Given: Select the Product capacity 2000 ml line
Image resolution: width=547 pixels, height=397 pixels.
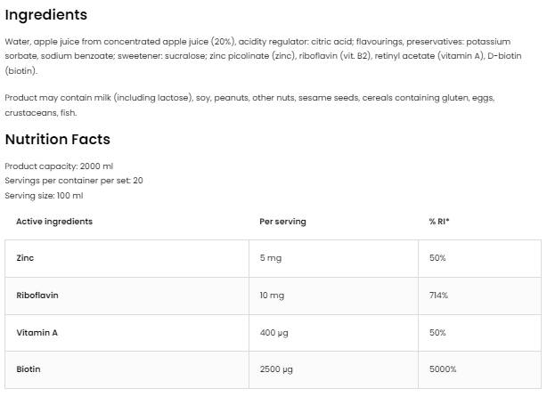Looking at the screenshot, I should [59, 166].
